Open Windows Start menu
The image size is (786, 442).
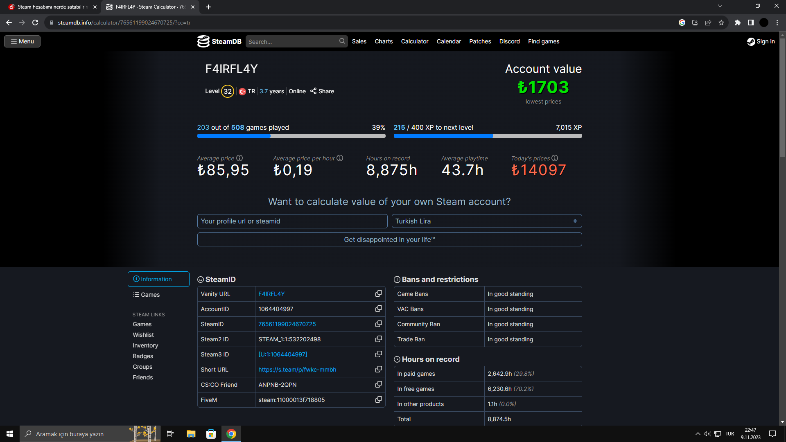(10, 434)
